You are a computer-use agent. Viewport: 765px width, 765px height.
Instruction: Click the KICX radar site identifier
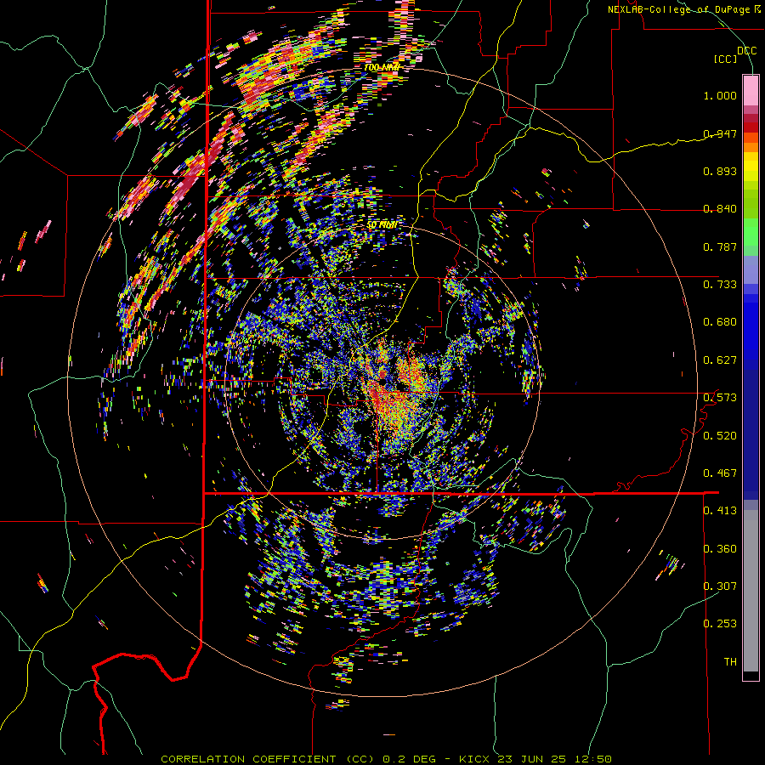(x=474, y=759)
